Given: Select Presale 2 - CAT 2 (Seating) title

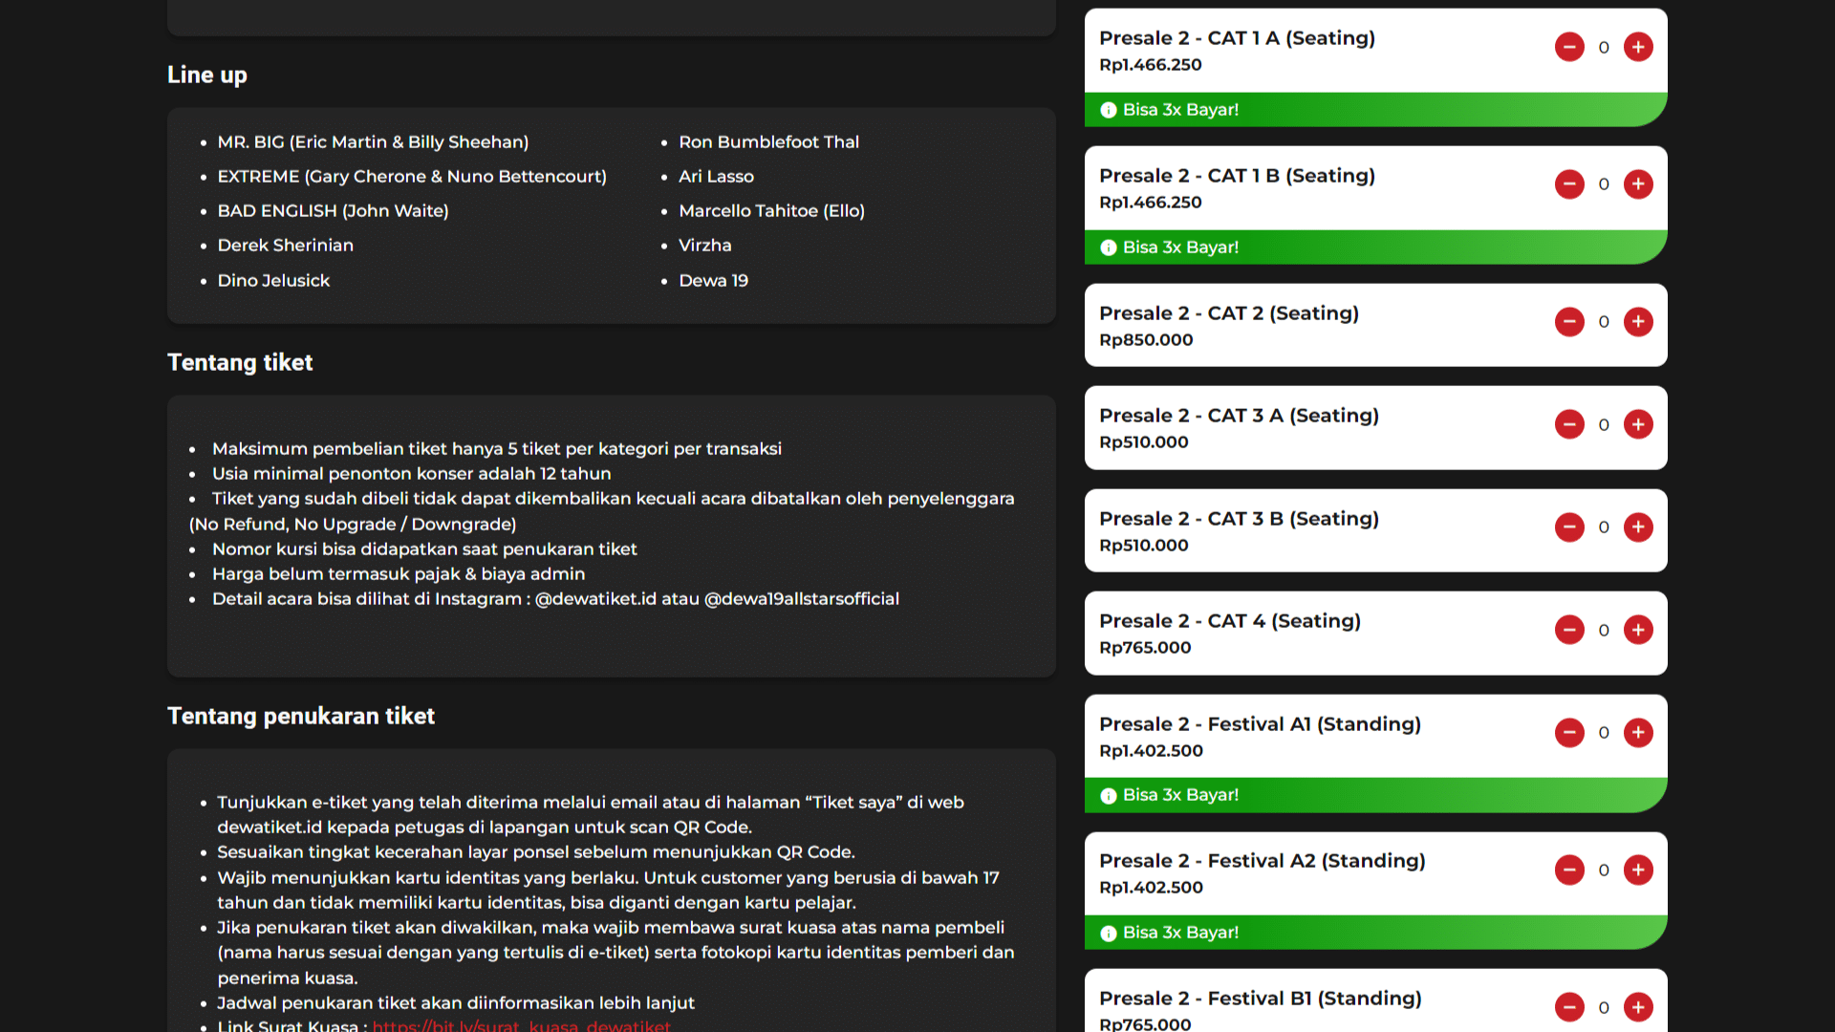Looking at the screenshot, I should tap(1229, 313).
